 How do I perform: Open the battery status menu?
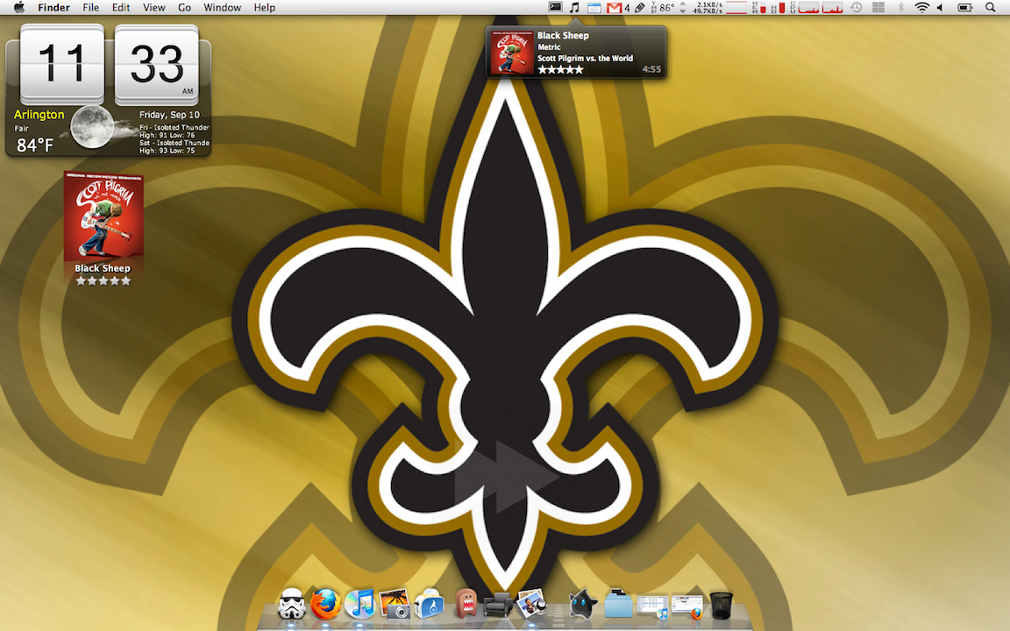coord(965,8)
